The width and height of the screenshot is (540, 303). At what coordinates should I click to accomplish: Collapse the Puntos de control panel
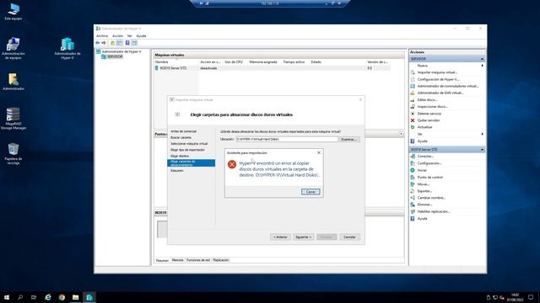click(401, 134)
